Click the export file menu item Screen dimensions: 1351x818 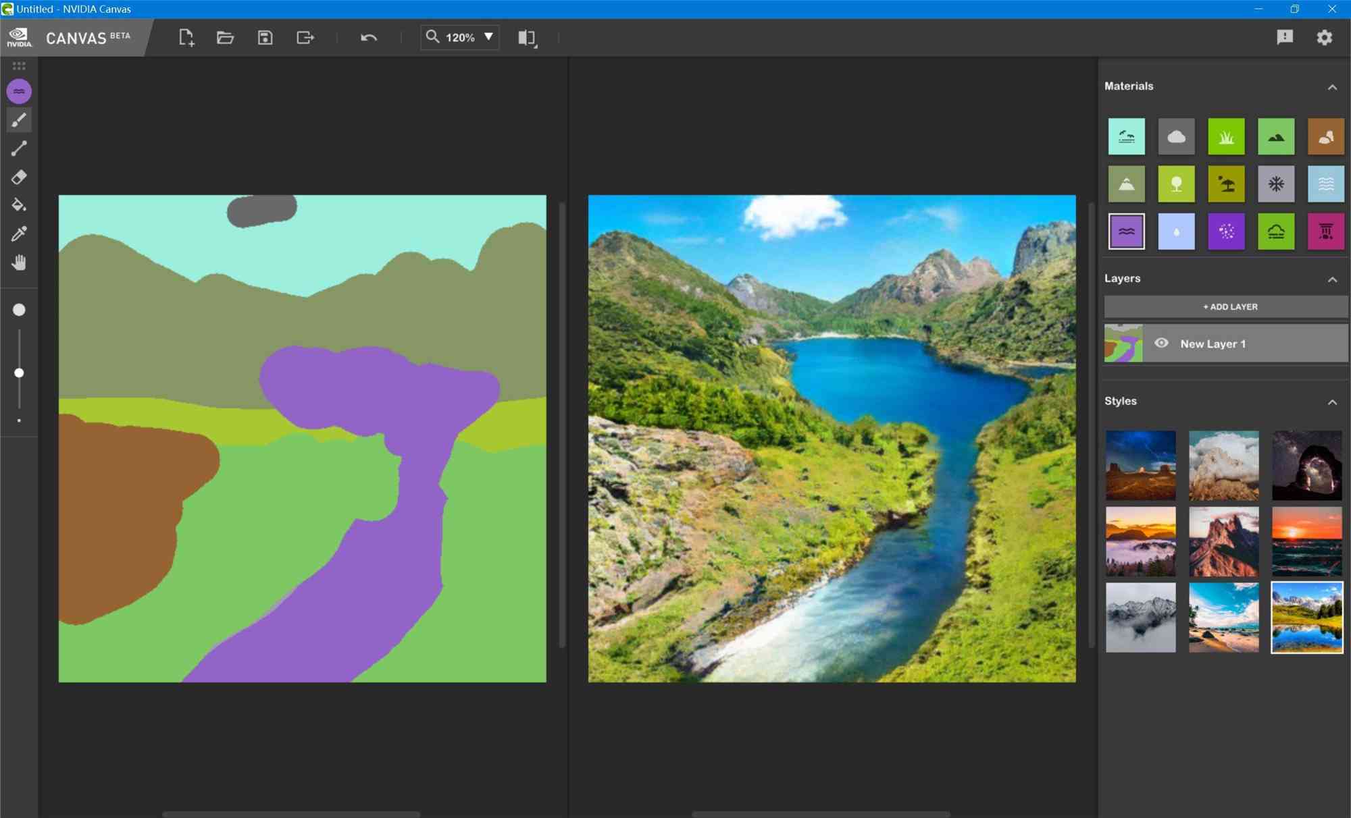(305, 36)
